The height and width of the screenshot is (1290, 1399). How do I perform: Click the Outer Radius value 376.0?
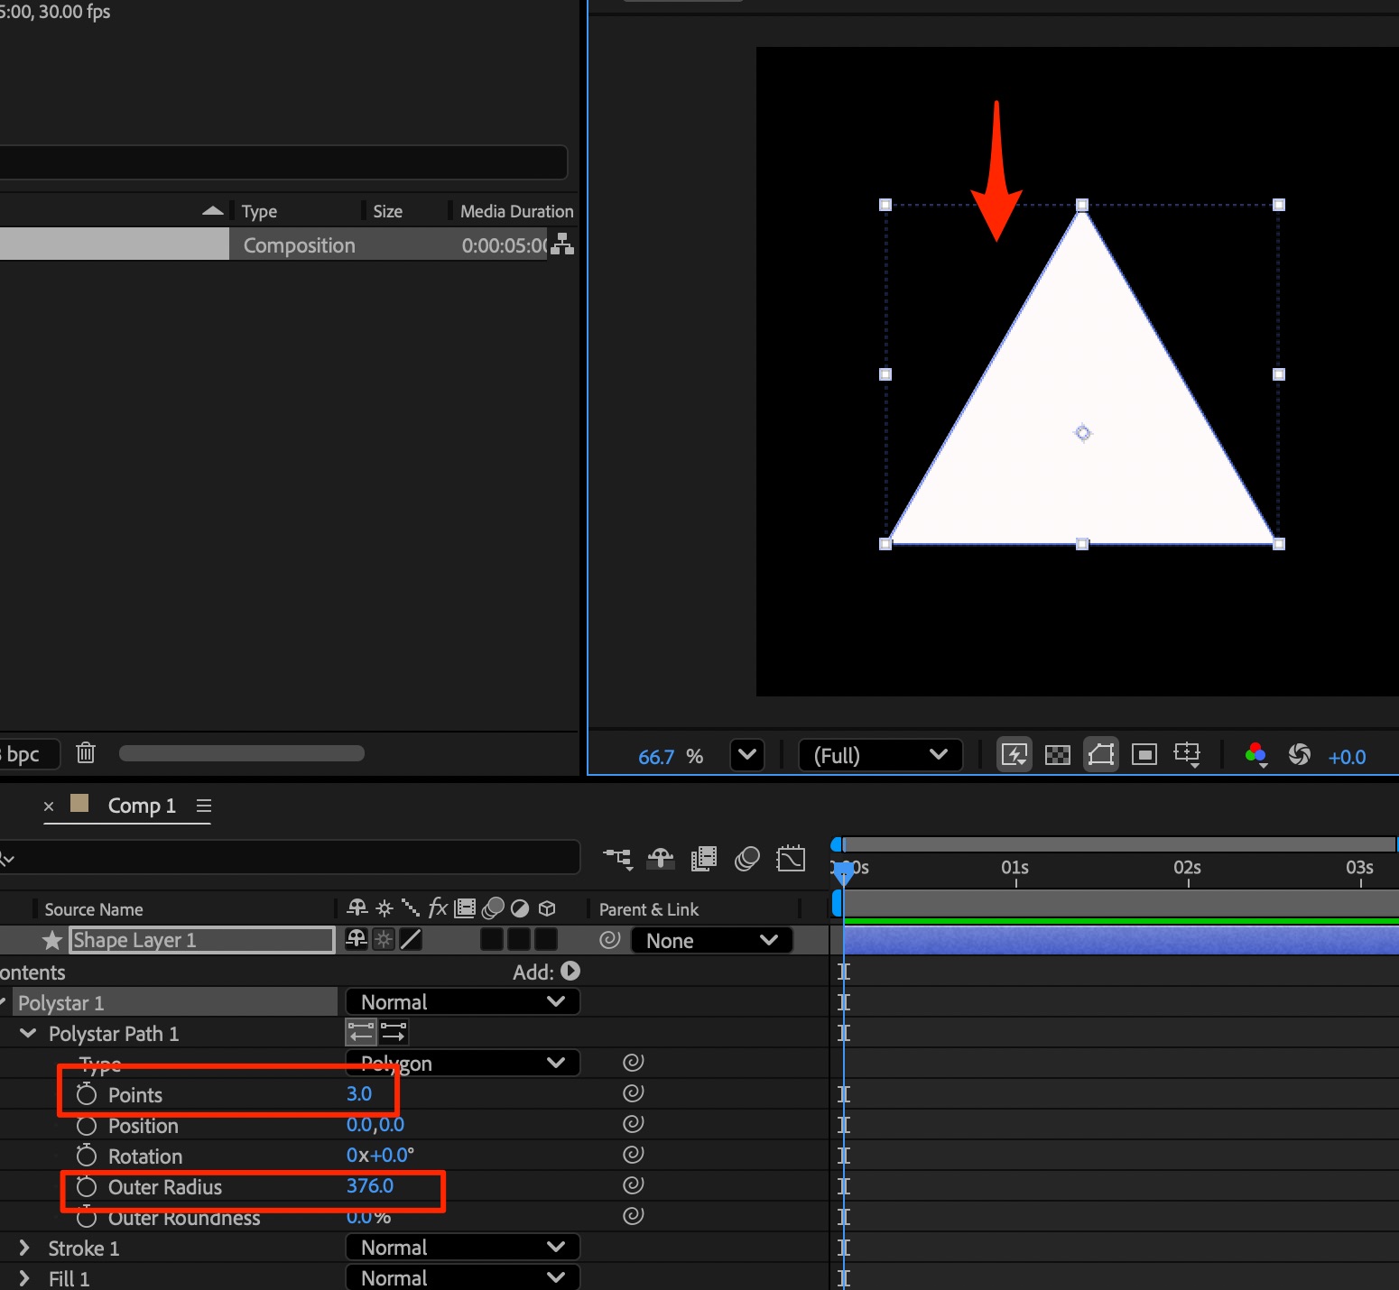[x=370, y=1185]
